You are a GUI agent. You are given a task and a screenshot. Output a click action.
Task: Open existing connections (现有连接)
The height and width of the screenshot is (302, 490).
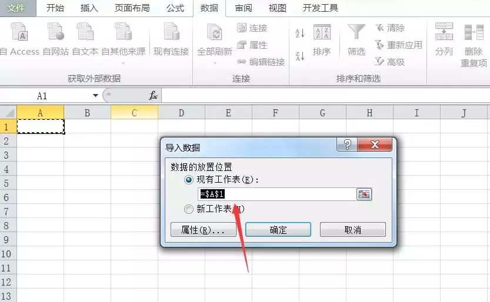tap(171, 39)
